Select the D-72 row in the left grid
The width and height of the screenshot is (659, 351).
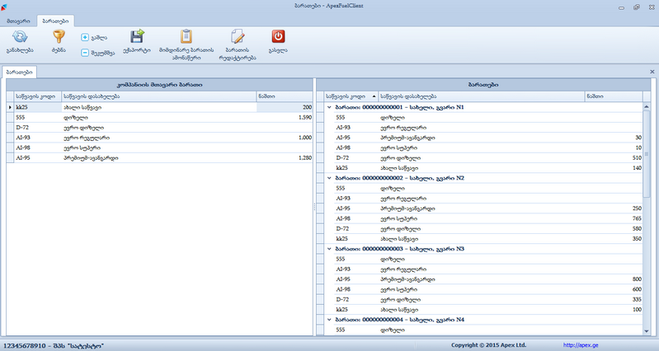click(x=160, y=128)
